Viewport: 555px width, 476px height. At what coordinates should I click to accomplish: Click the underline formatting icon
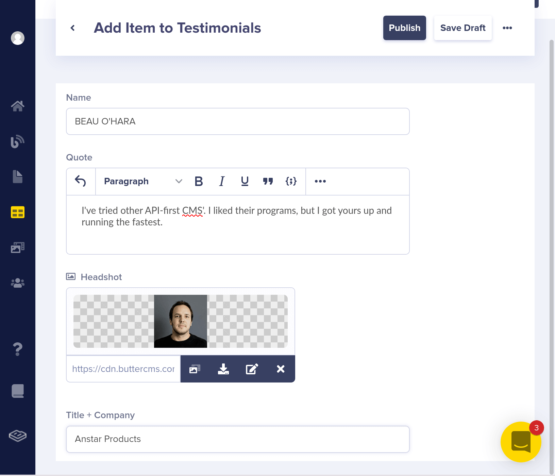(245, 181)
